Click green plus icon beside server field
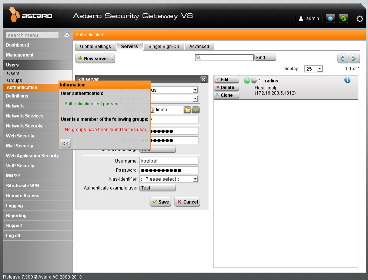This screenshot has height=280, width=368. [195, 110]
